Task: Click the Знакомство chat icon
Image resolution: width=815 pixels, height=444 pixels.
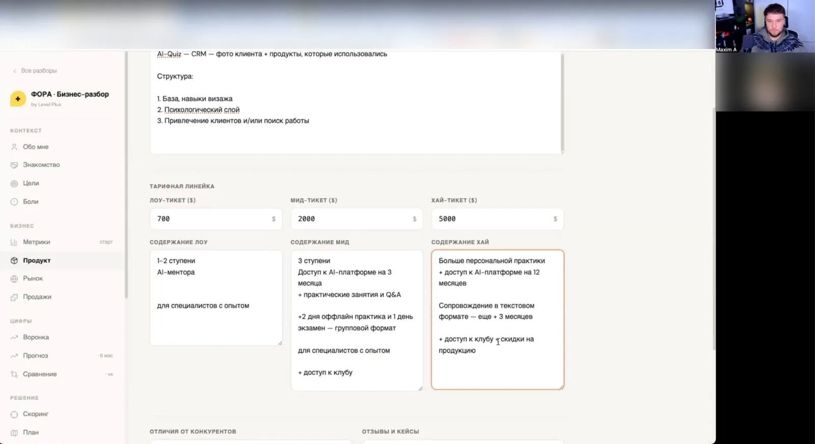Action: point(14,165)
